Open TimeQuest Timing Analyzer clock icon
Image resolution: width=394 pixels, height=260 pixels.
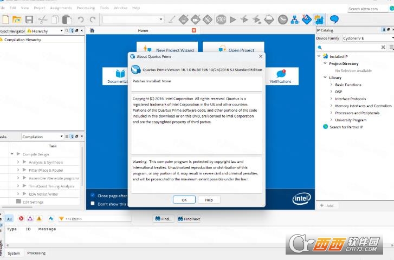click(283, 19)
